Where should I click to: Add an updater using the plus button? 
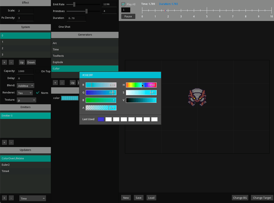coord(4,198)
